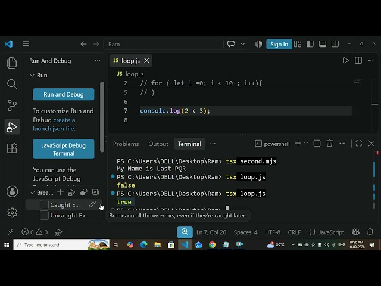The image size is (381, 286).
Task: Open the Extensions view
Action: pyautogui.click(x=12, y=148)
